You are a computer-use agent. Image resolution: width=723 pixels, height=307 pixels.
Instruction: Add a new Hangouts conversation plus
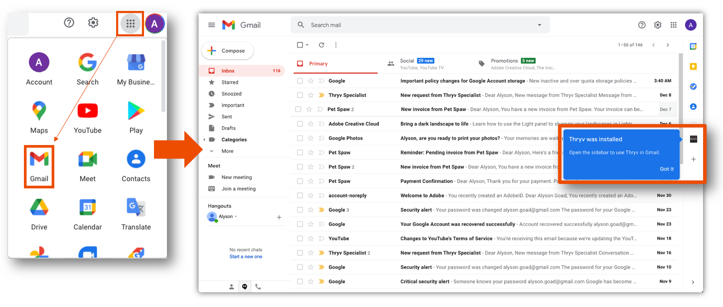[x=279, y=217]
